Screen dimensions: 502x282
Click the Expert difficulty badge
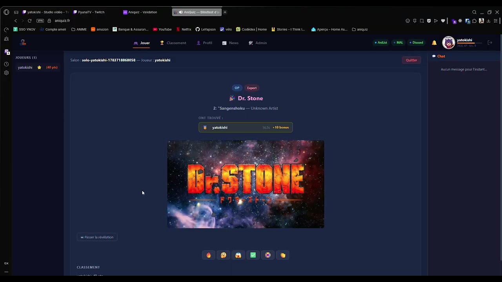[252, 88]
